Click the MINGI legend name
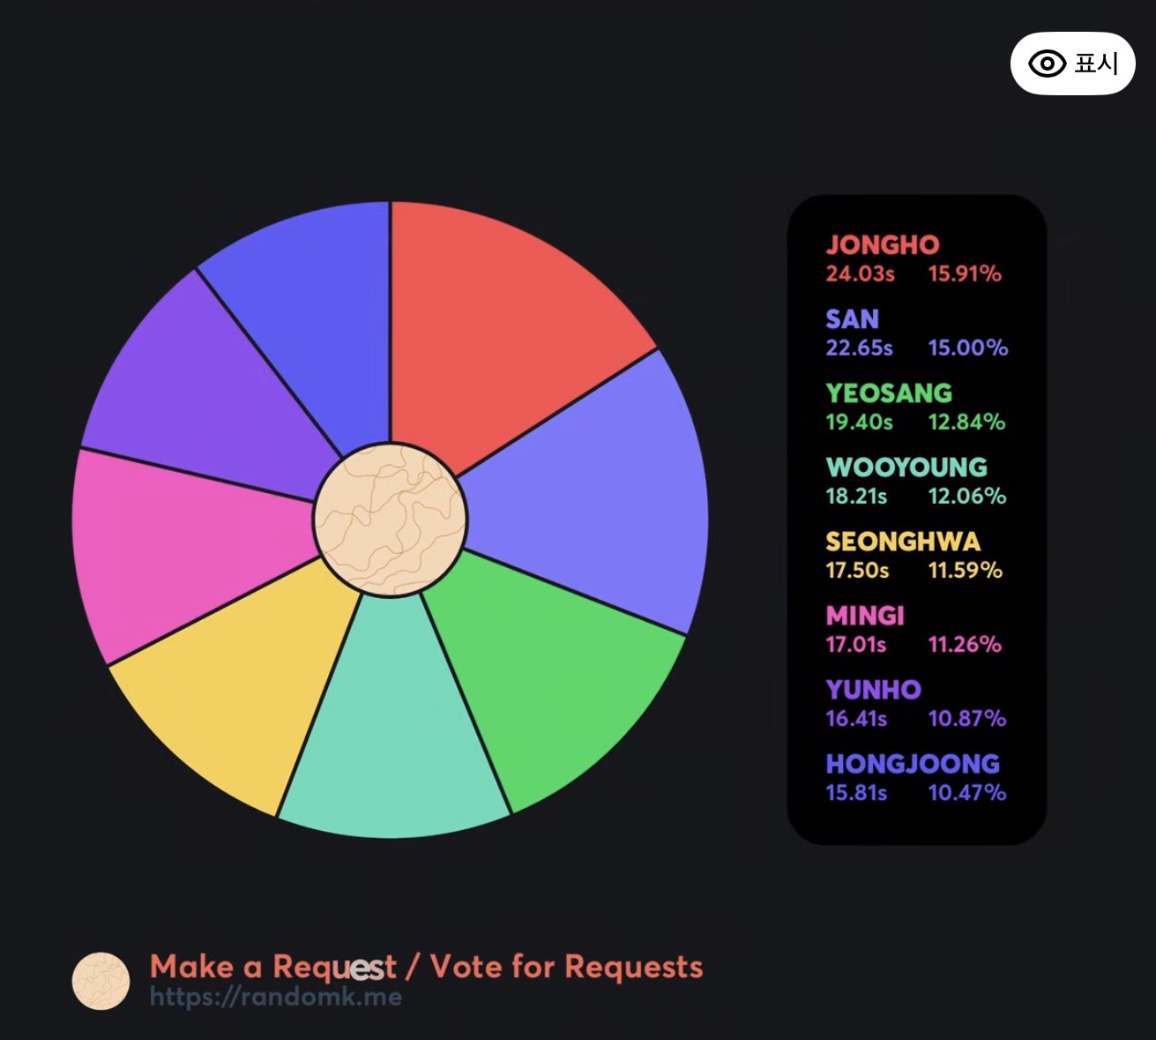1156x1040 pixels. (865, 616)
